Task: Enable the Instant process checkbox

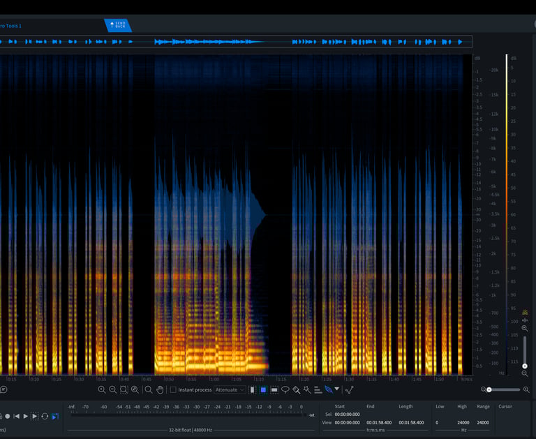Action: coord(173,389)
